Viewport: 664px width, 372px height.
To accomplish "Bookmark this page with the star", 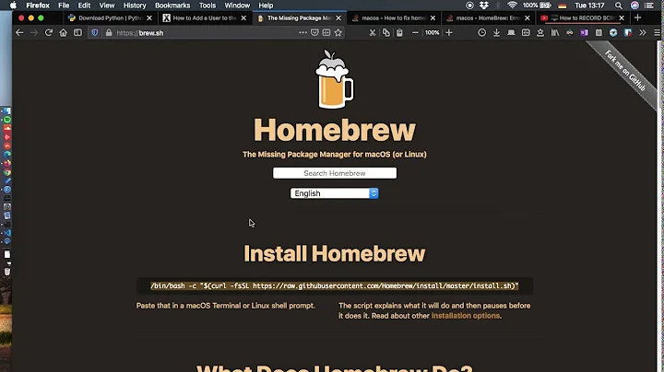I will click(x=338, y=32).
